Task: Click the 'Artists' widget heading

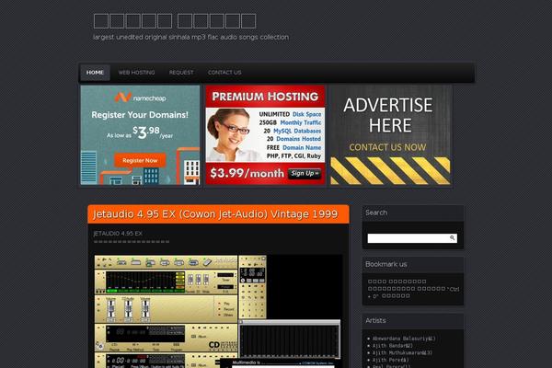Action: click(375, 320)
